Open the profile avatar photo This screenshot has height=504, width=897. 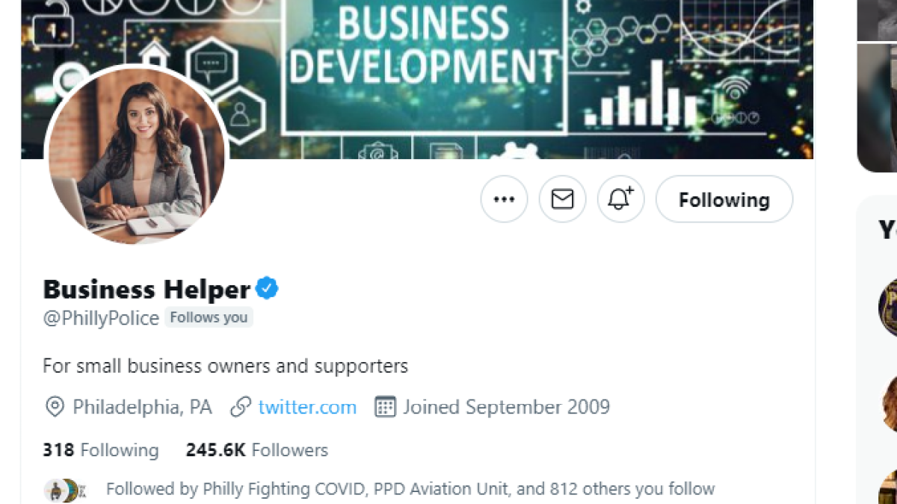138,155
